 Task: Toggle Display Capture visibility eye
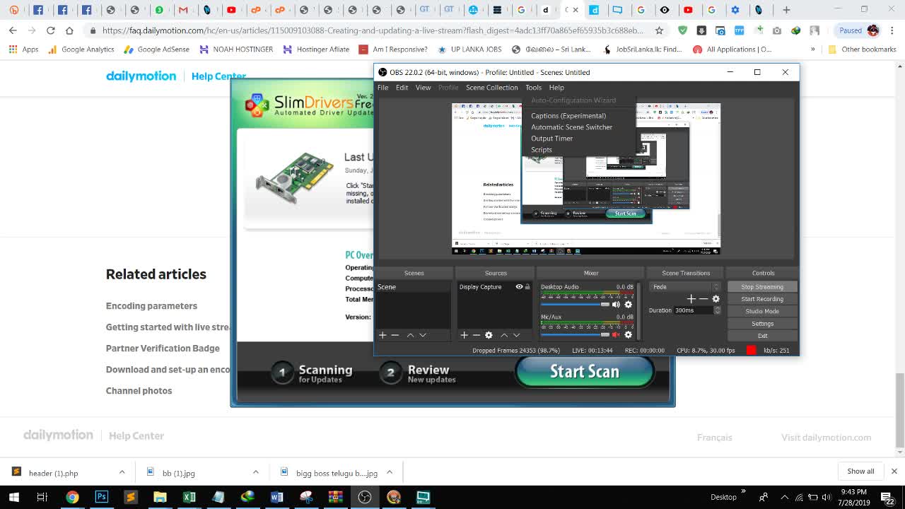tap(519, 287)
